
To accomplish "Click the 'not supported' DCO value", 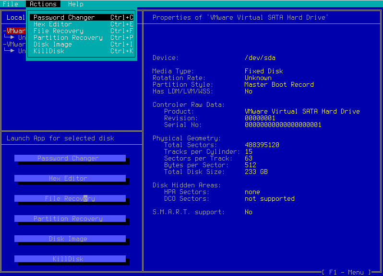I will (270, 198).
